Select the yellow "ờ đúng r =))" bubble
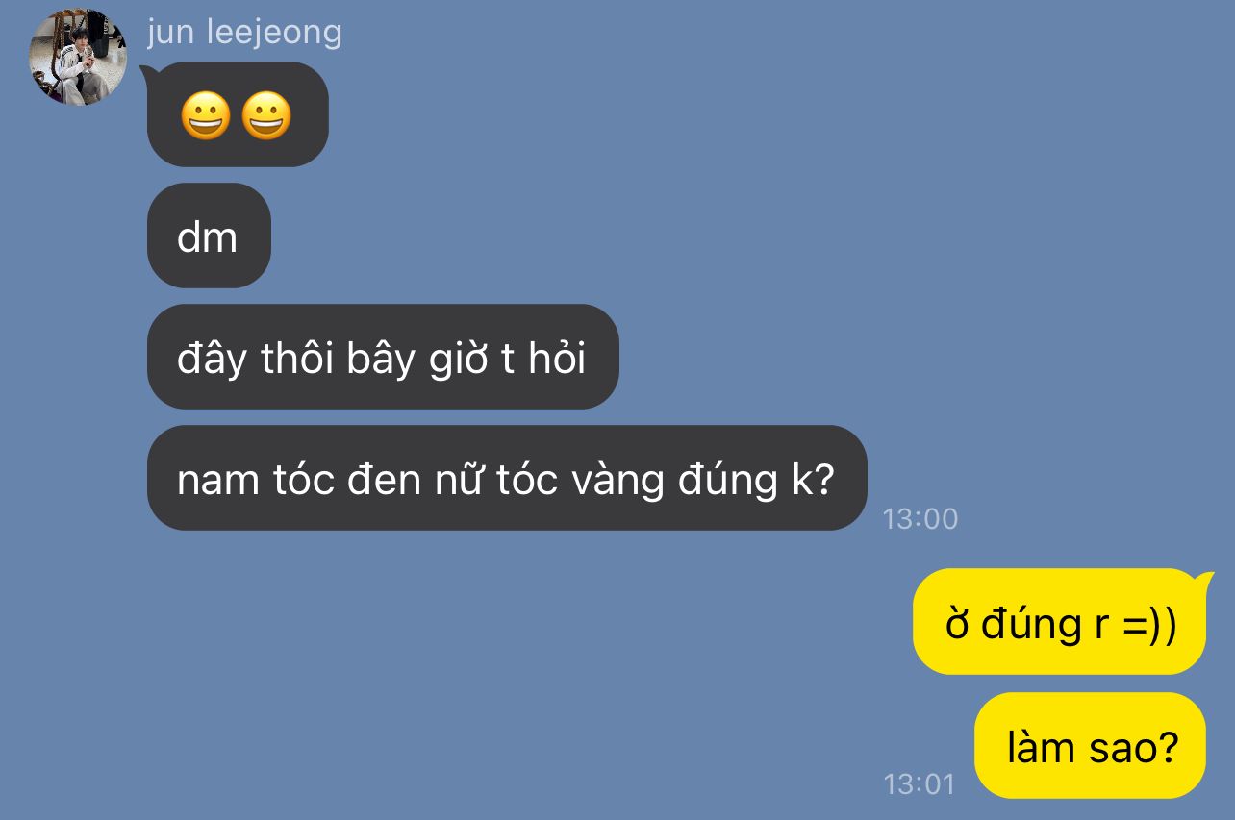The height and width of the screenshot is (820, 1235). point(1059,622)
